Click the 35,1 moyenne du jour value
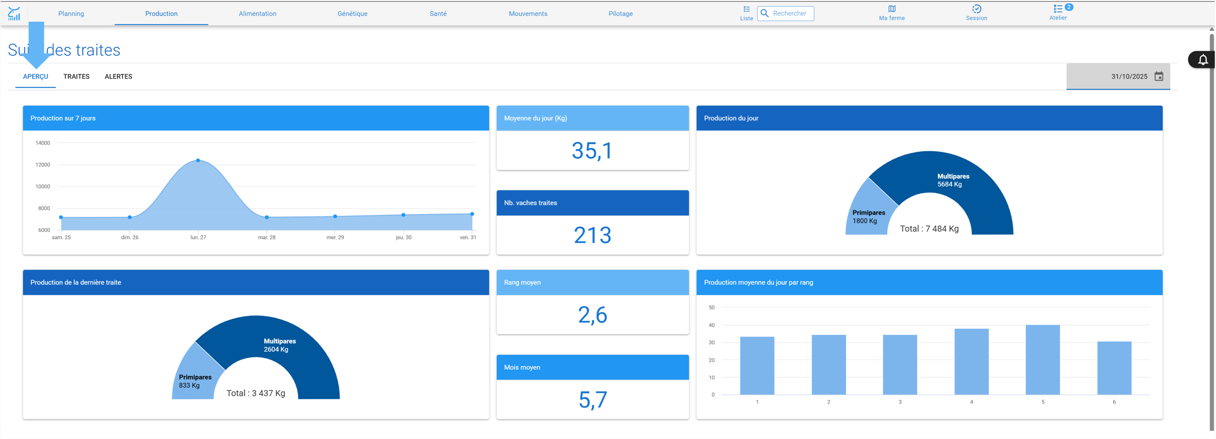 [592, 151]
